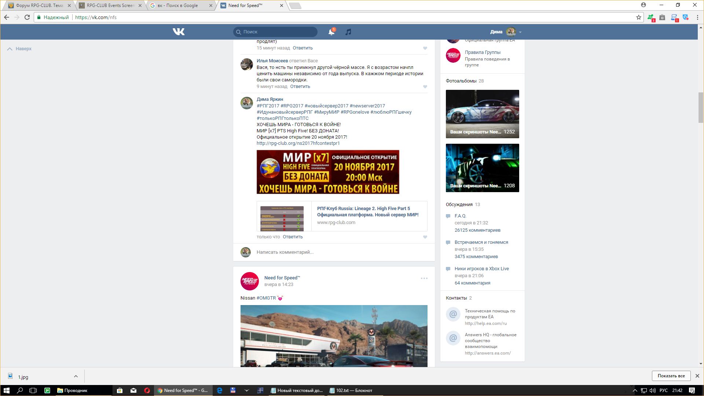This screenshot has height=396, width=704.
Task: Bookmark page with the star icon
Action: coord(638,17)
